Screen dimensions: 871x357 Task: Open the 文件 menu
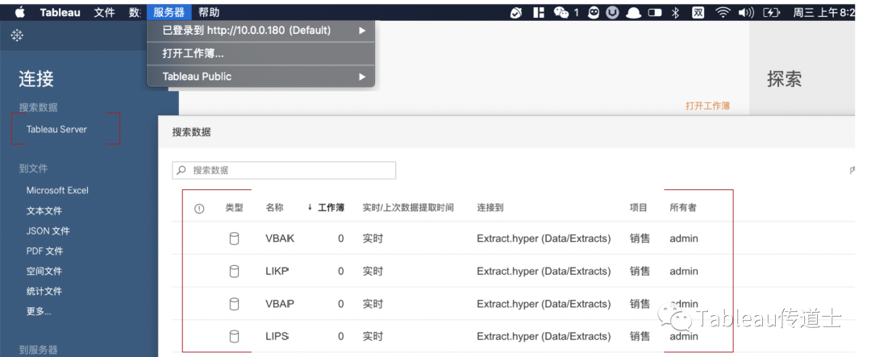tap(104, 12)
